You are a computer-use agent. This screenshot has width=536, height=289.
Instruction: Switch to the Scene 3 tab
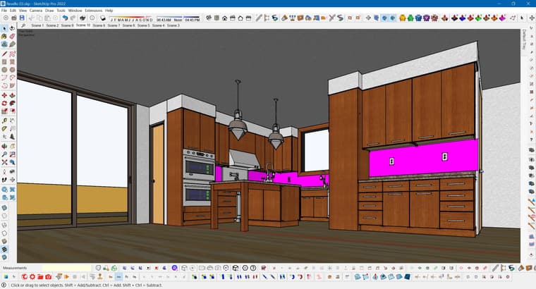173,25
